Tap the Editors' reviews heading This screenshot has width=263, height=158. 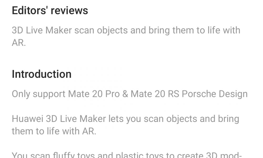click(x=50, y=11)
